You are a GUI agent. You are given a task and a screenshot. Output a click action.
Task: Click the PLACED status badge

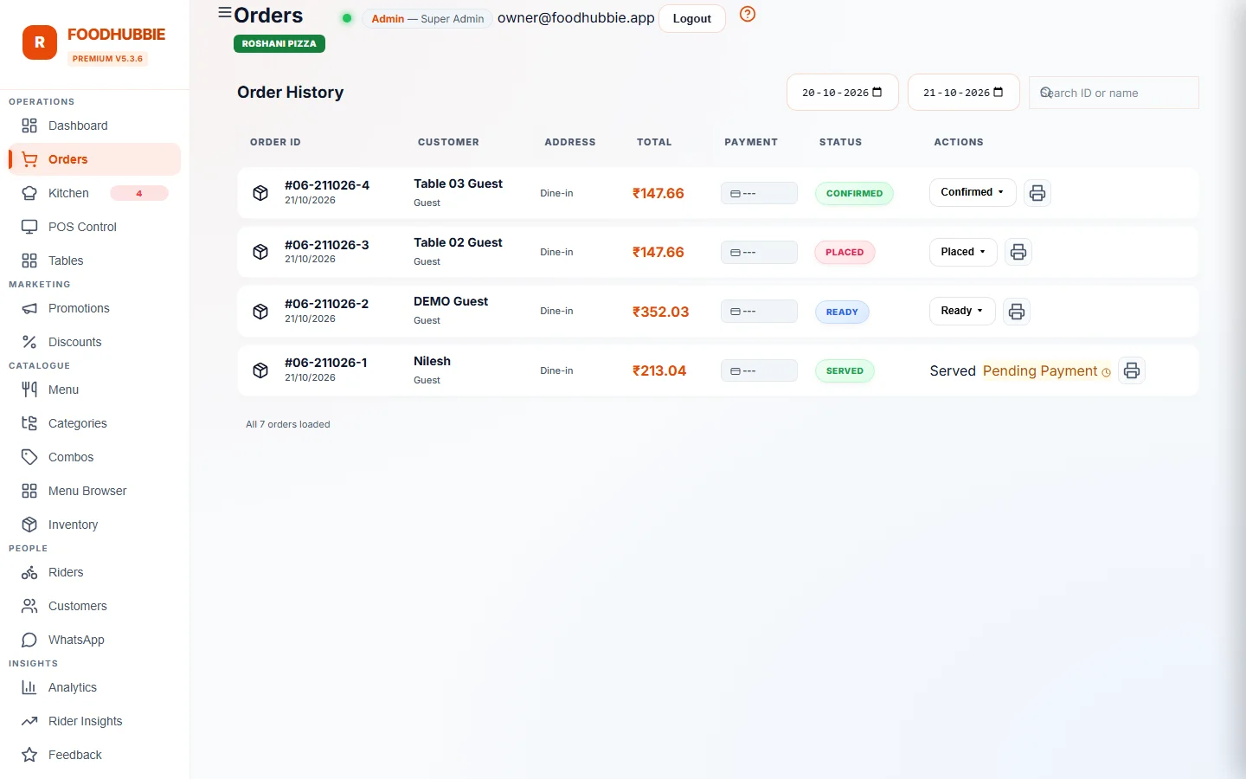pos(845,252)
